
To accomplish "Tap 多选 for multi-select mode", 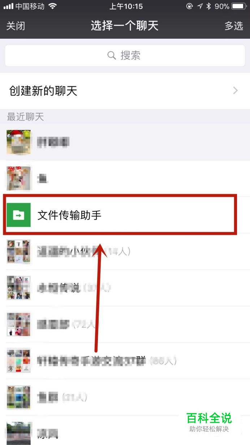I will [x=234, y=26].
